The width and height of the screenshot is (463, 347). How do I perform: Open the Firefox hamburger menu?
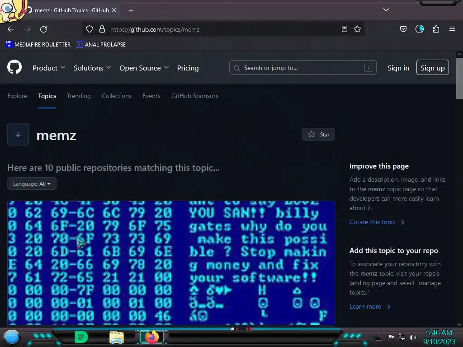[x=452, y=29]
